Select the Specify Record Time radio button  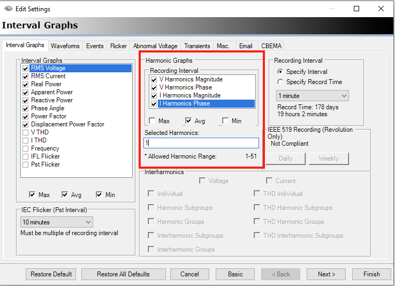[x=280, y=82]
